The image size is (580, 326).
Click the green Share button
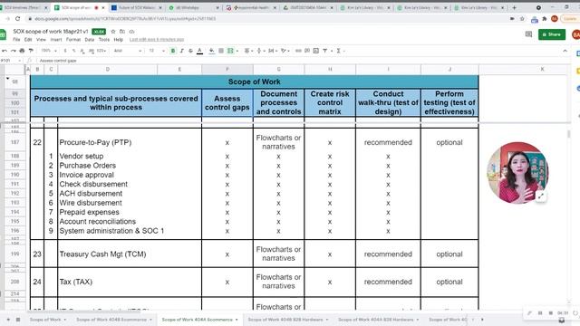pyautogui.click(x=552, y=34)
